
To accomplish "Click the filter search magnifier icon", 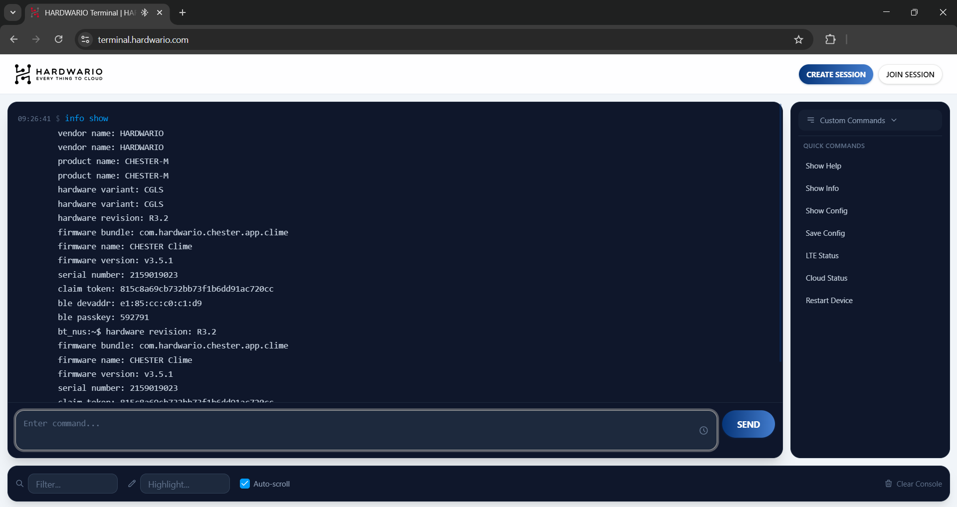I will point(20,484).
